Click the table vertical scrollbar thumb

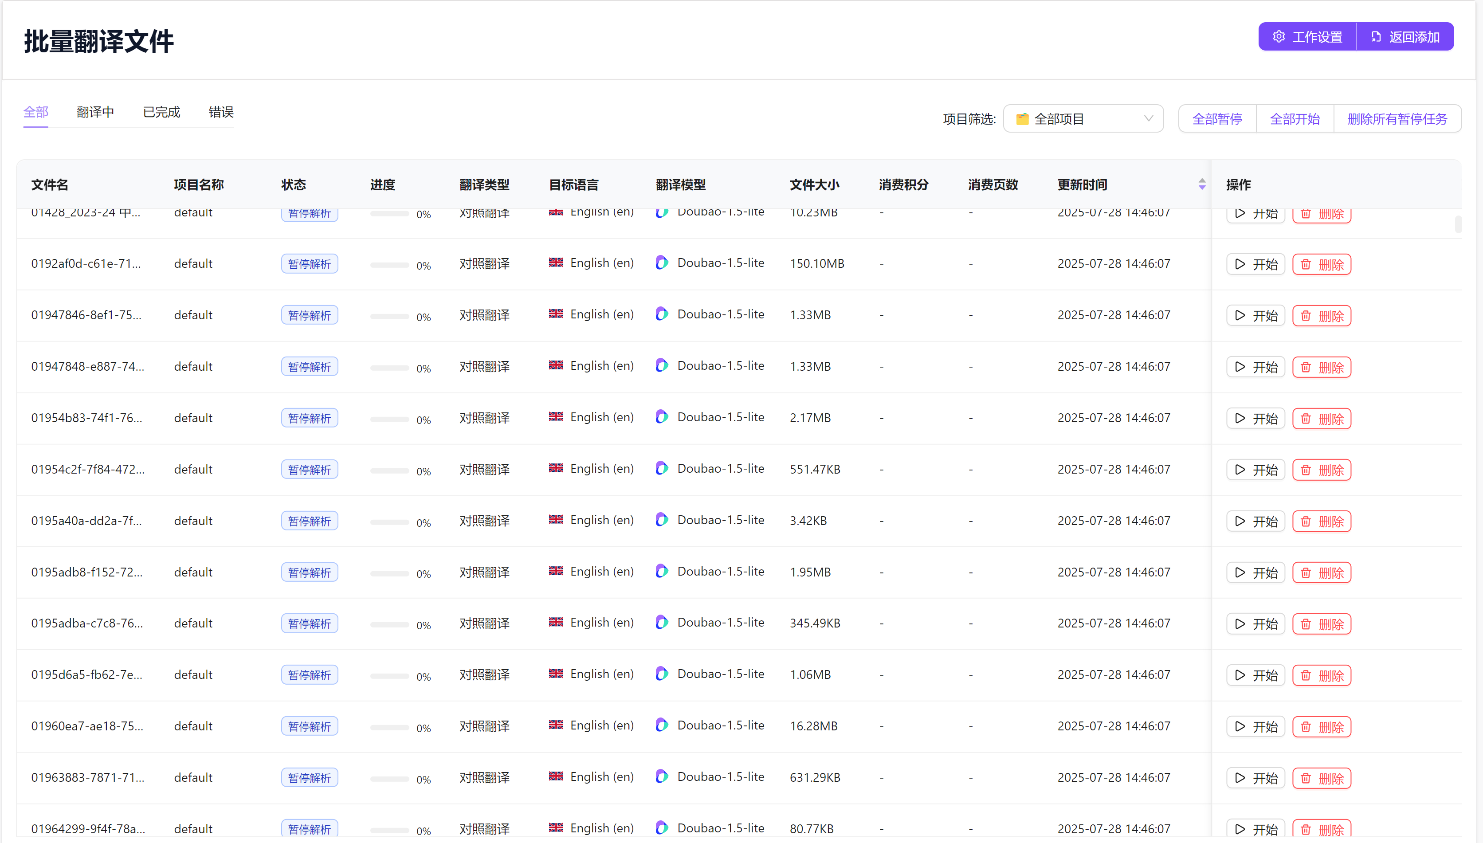pyautogui.click(x=1458, y=224)
